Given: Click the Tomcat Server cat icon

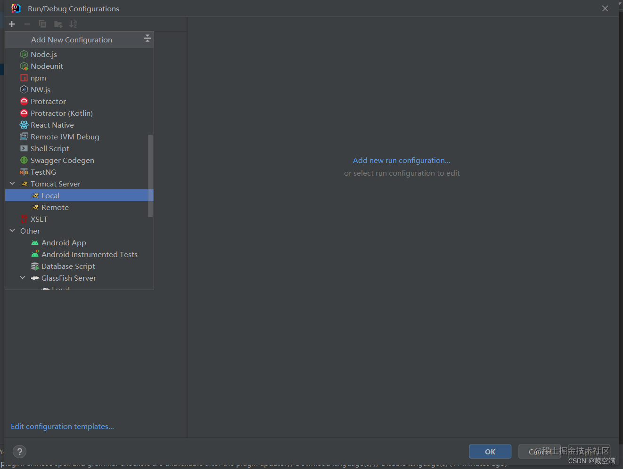Looking at the screenshot, I should pyautogui.click(x=25, y=184).
